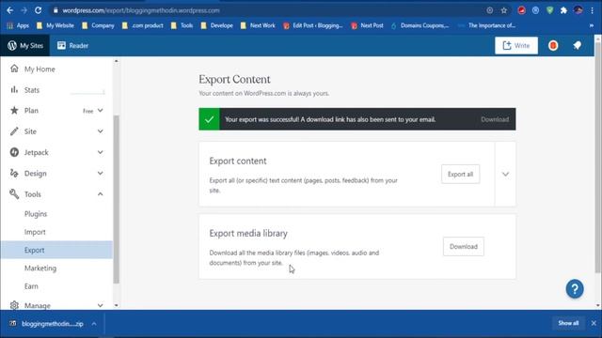Click the green shield extension icon
Image resolution: width=602 pixels, height=338 pixels.
(x=549, y=10)
